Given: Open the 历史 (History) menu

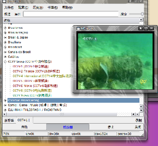Looking at the screenshot, I should tap(38, 7).
